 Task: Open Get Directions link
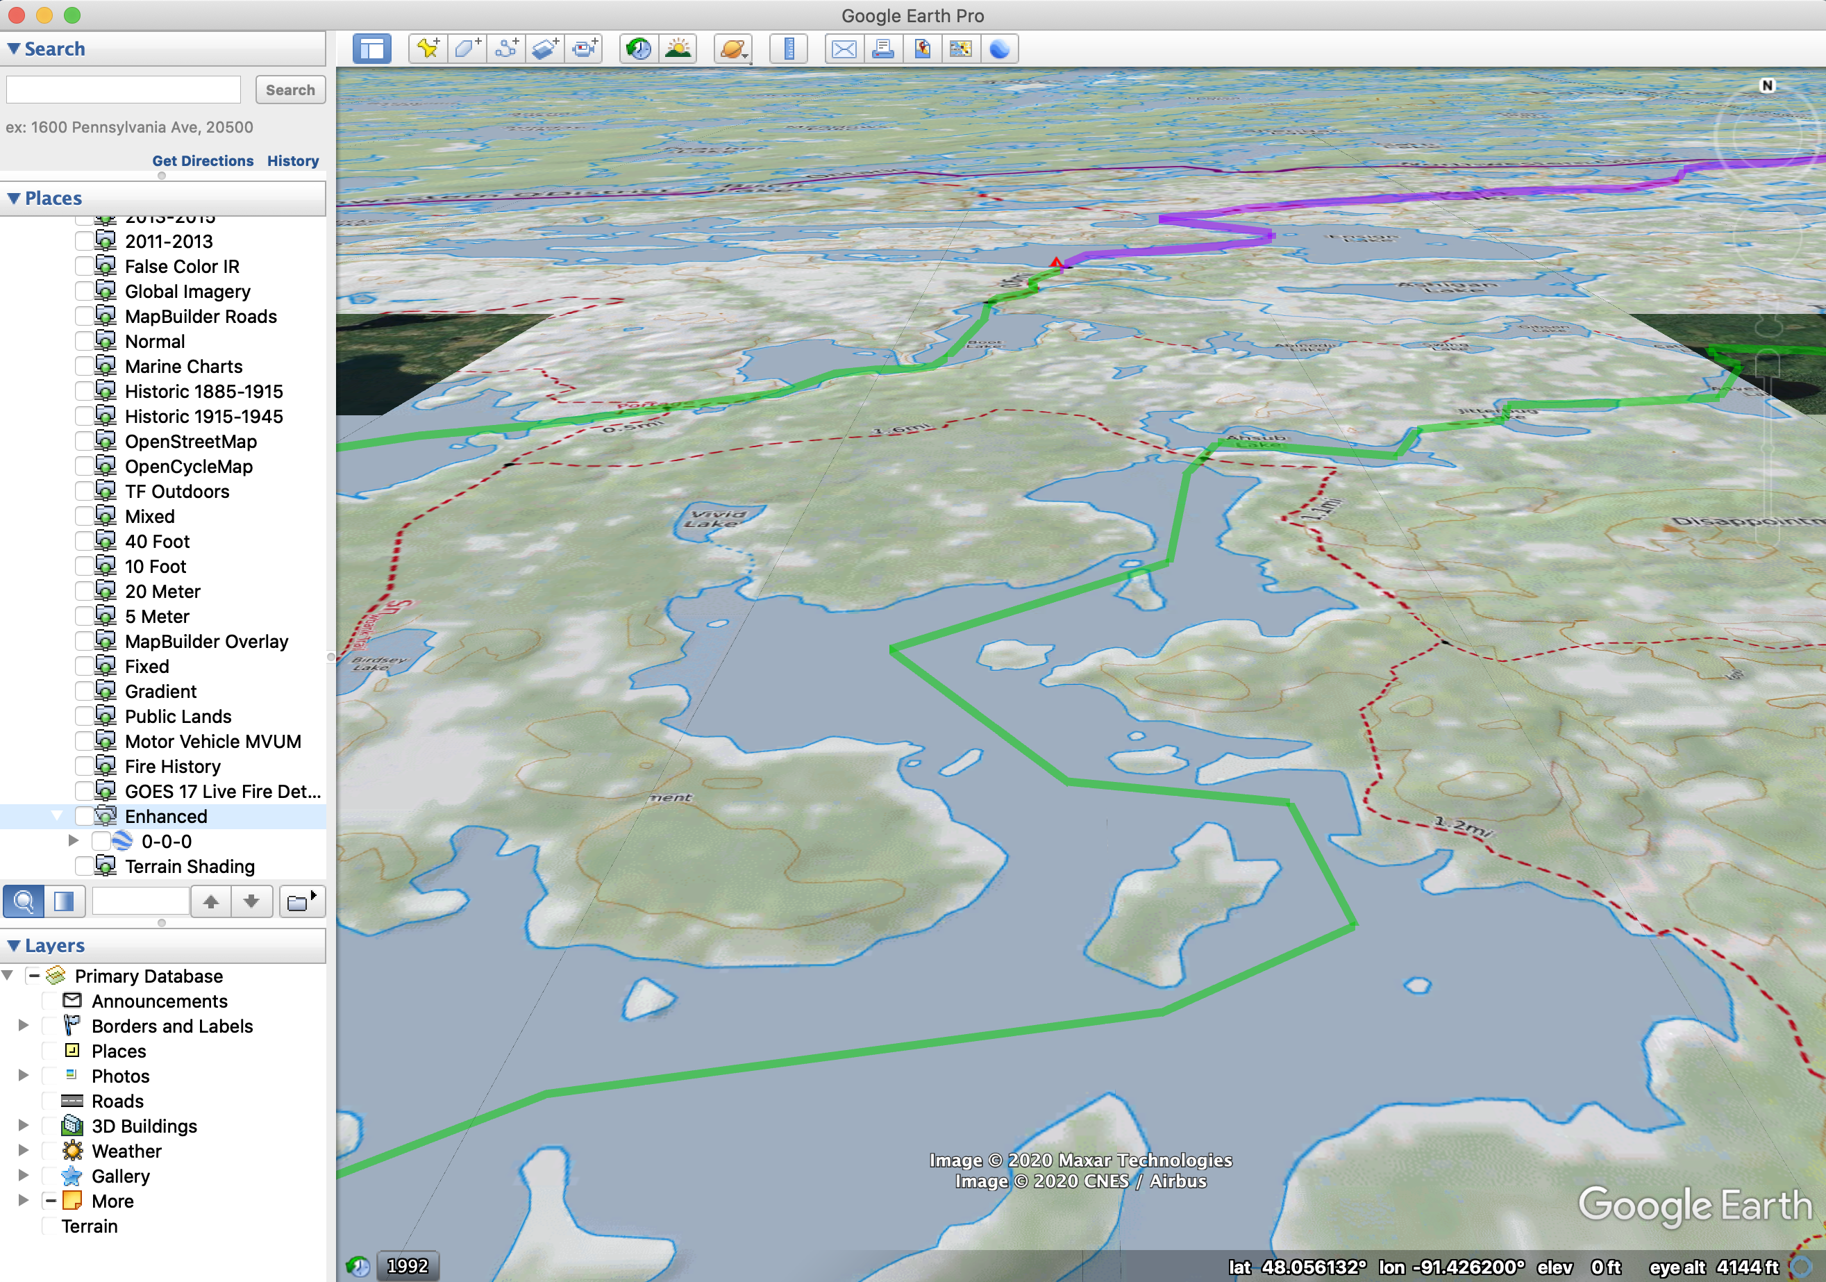pos(203,160)
